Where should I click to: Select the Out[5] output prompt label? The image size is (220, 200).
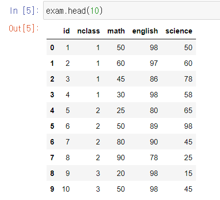(24, 29)
